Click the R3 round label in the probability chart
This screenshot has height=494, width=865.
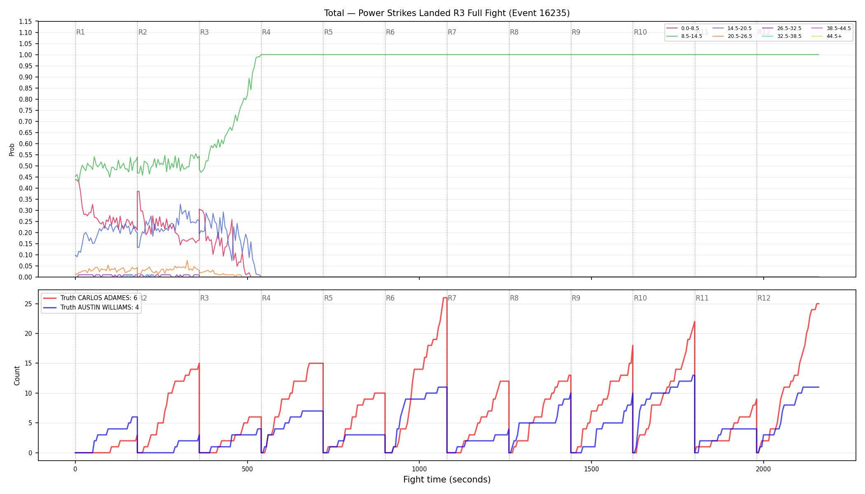click(x=204, y=32)
